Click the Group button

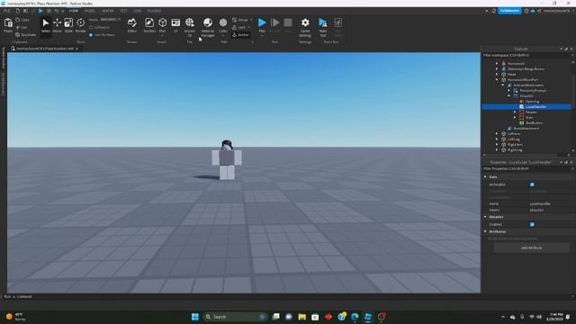(x=240, y=20)
